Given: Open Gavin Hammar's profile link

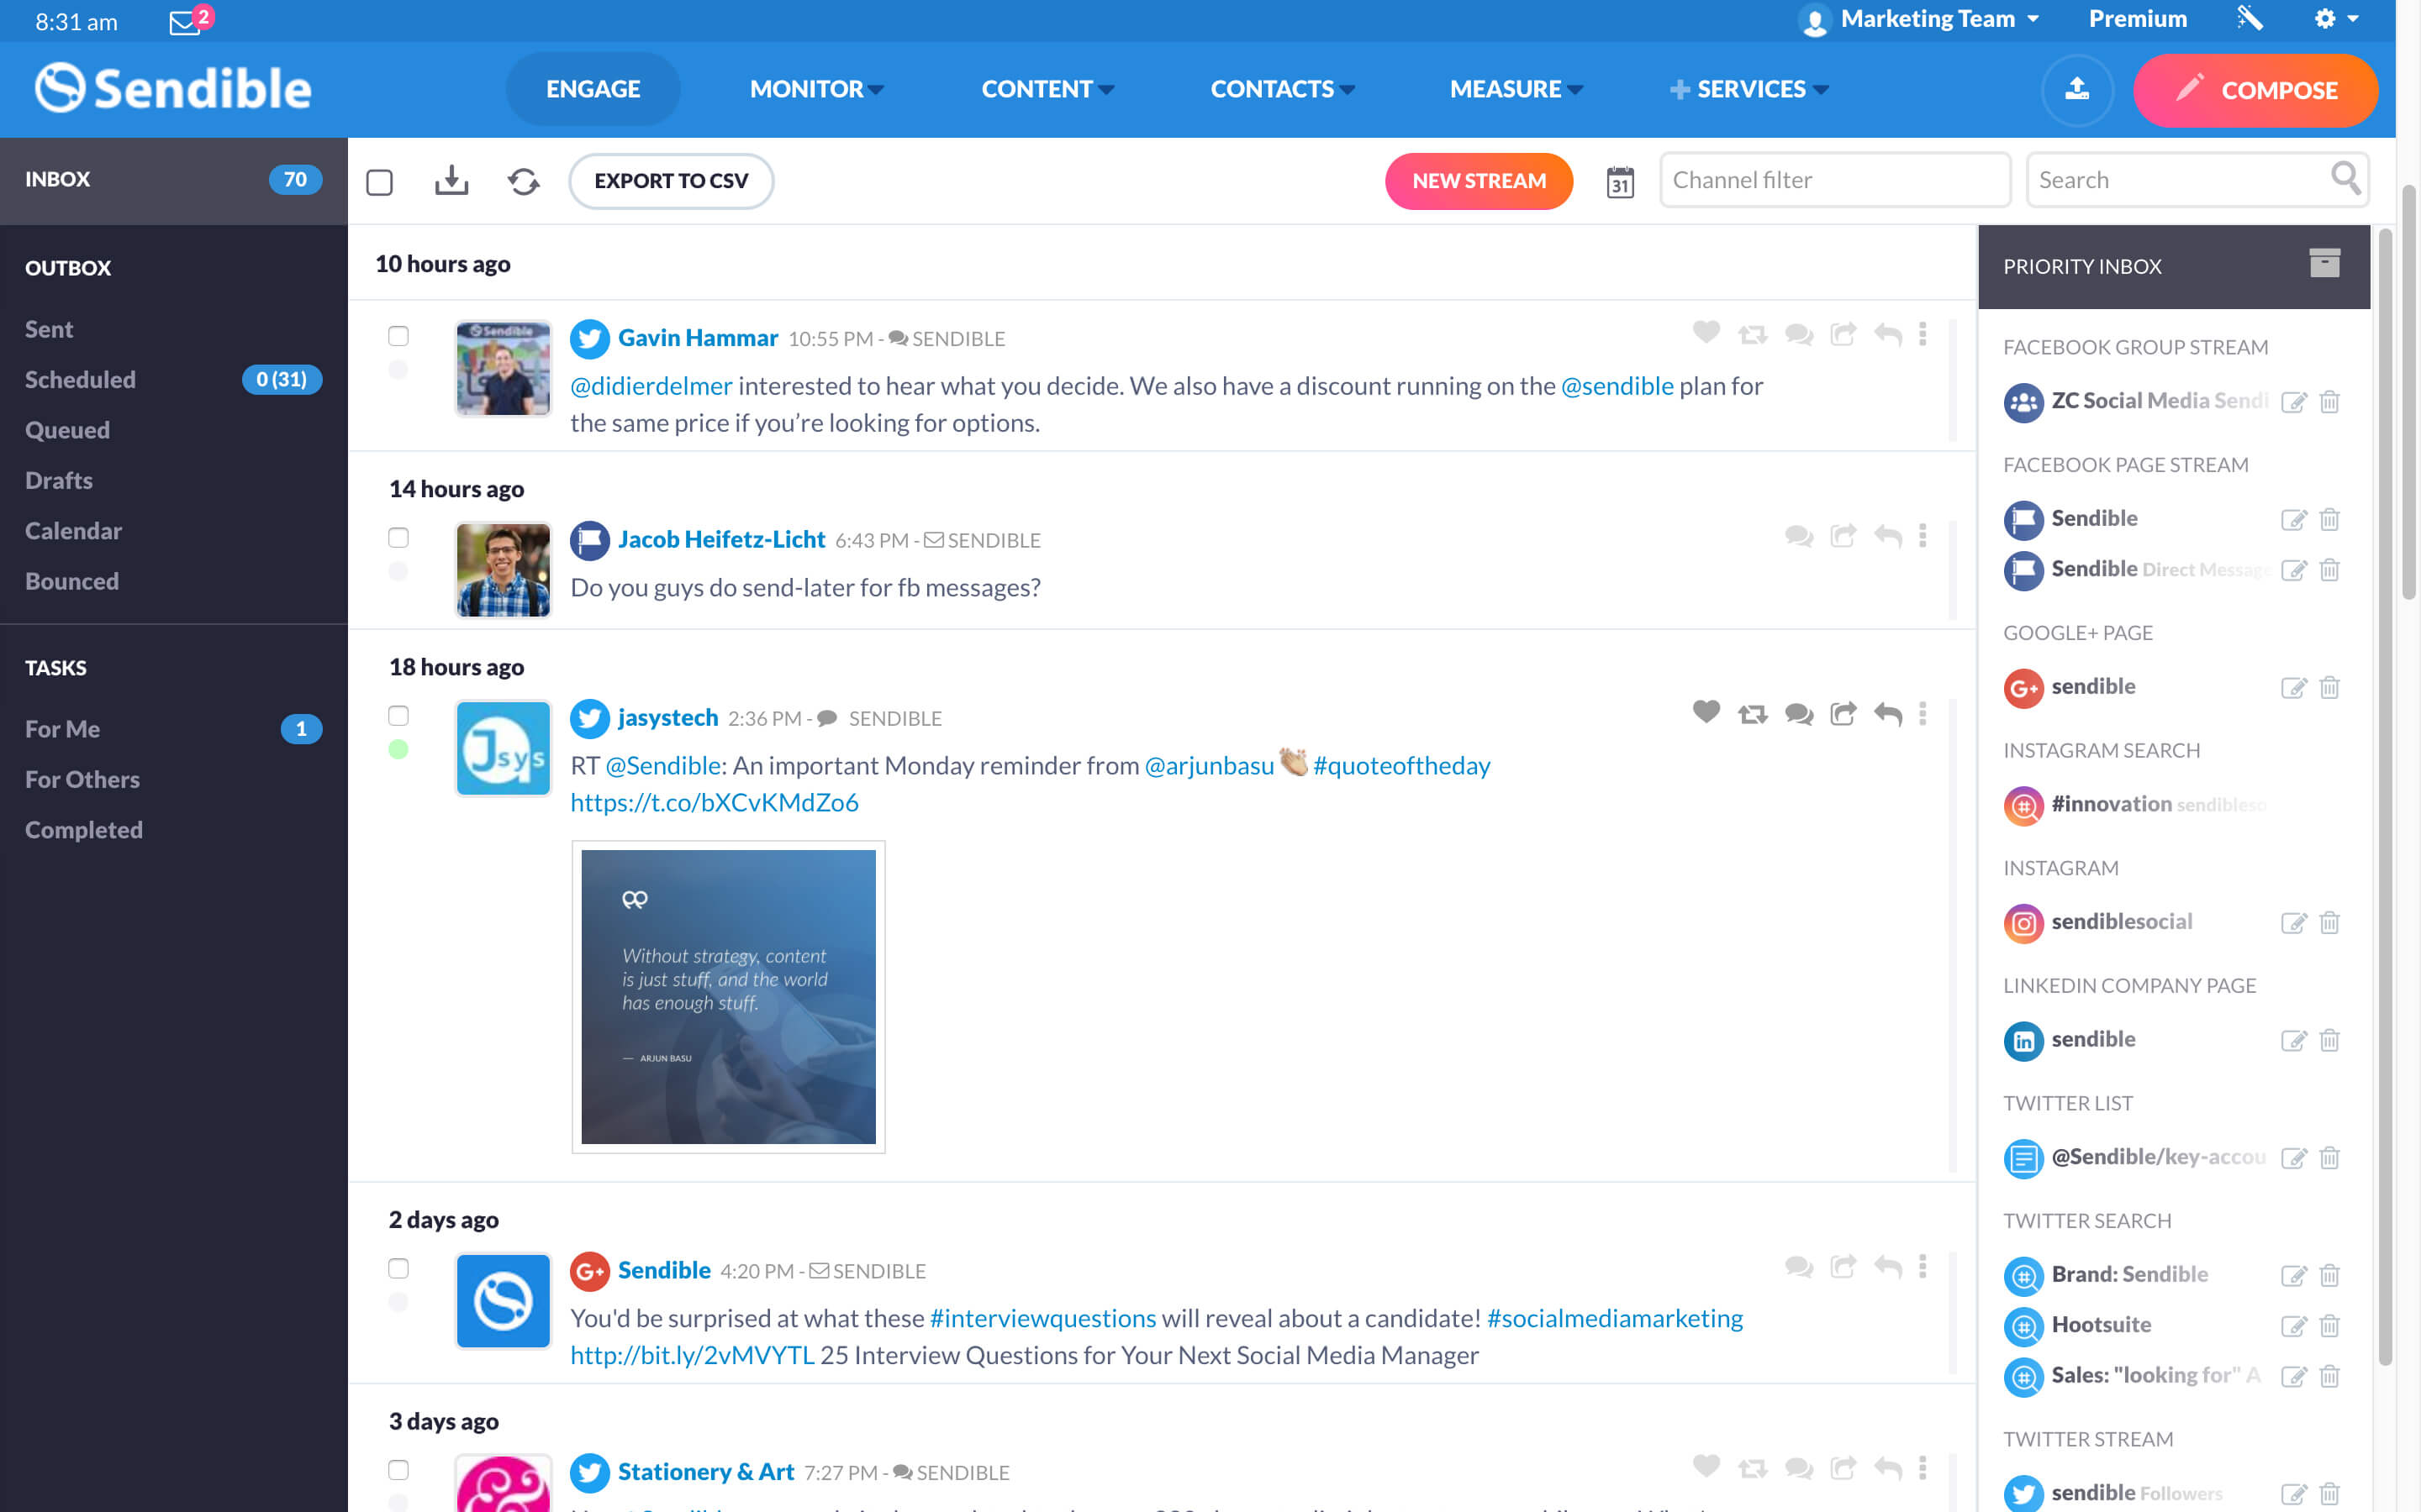Looking at the screenshot, I should pos(697,338).
